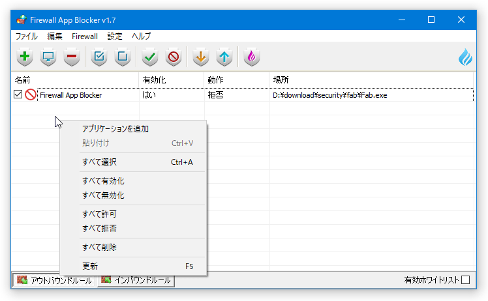This screenshot has height=301, width=488.
Task: Click the pink flame firewall settings icon
Action: coord(251,57)
